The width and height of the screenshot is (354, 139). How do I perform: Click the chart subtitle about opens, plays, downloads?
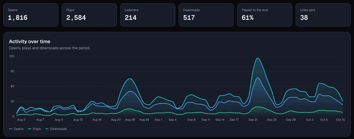(50, 48)
